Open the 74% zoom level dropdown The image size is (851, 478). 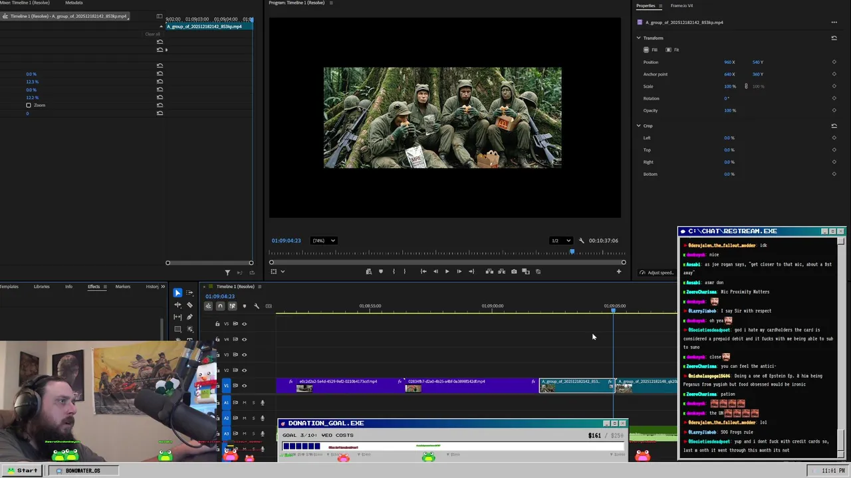(324, 240)
